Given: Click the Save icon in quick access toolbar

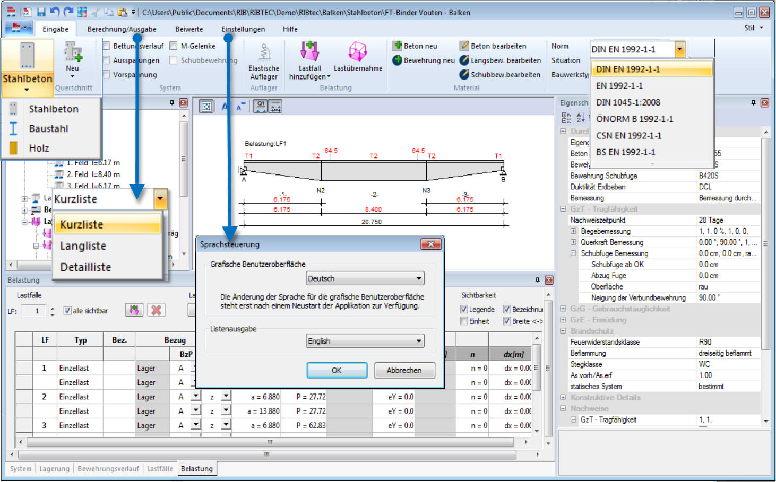Looking at the screenshot, I should (x=41, y=12).
